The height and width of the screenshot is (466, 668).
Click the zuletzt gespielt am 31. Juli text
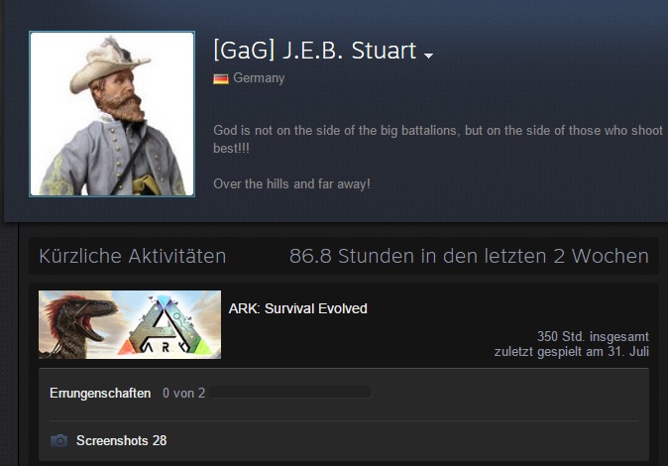pos(571,352)
